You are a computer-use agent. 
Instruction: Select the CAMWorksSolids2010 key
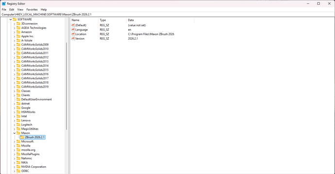coord(35,49)
